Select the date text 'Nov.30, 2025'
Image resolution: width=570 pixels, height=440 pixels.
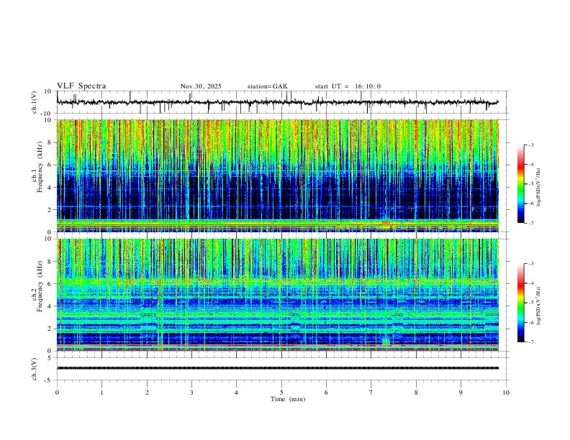[x=201, y=86]
